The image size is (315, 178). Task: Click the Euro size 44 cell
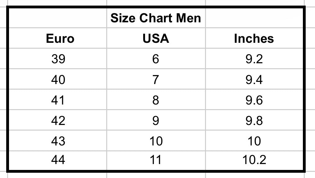tap(58, 160)
